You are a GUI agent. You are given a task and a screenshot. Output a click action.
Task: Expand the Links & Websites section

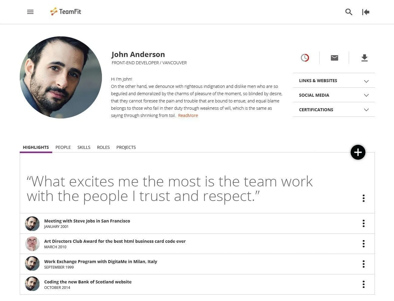[334, 81]
